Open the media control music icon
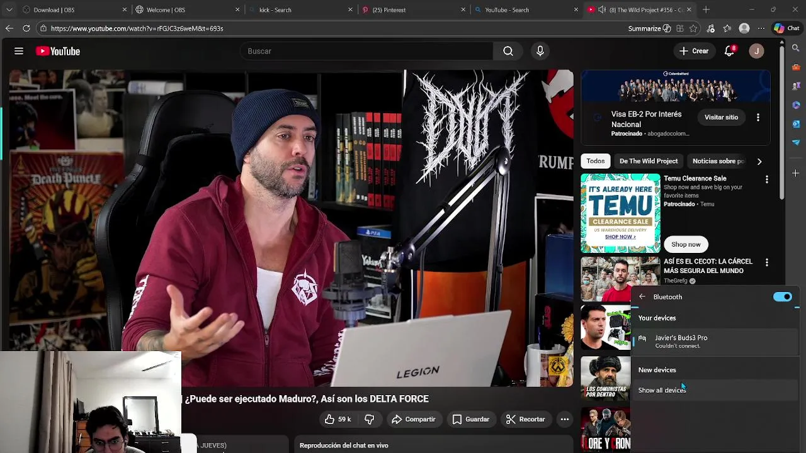Image resolution: width=806 pixels, height=453 pixels. click(x=711, y=28)
